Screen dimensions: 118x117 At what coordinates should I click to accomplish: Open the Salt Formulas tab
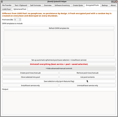coord(36,5)
